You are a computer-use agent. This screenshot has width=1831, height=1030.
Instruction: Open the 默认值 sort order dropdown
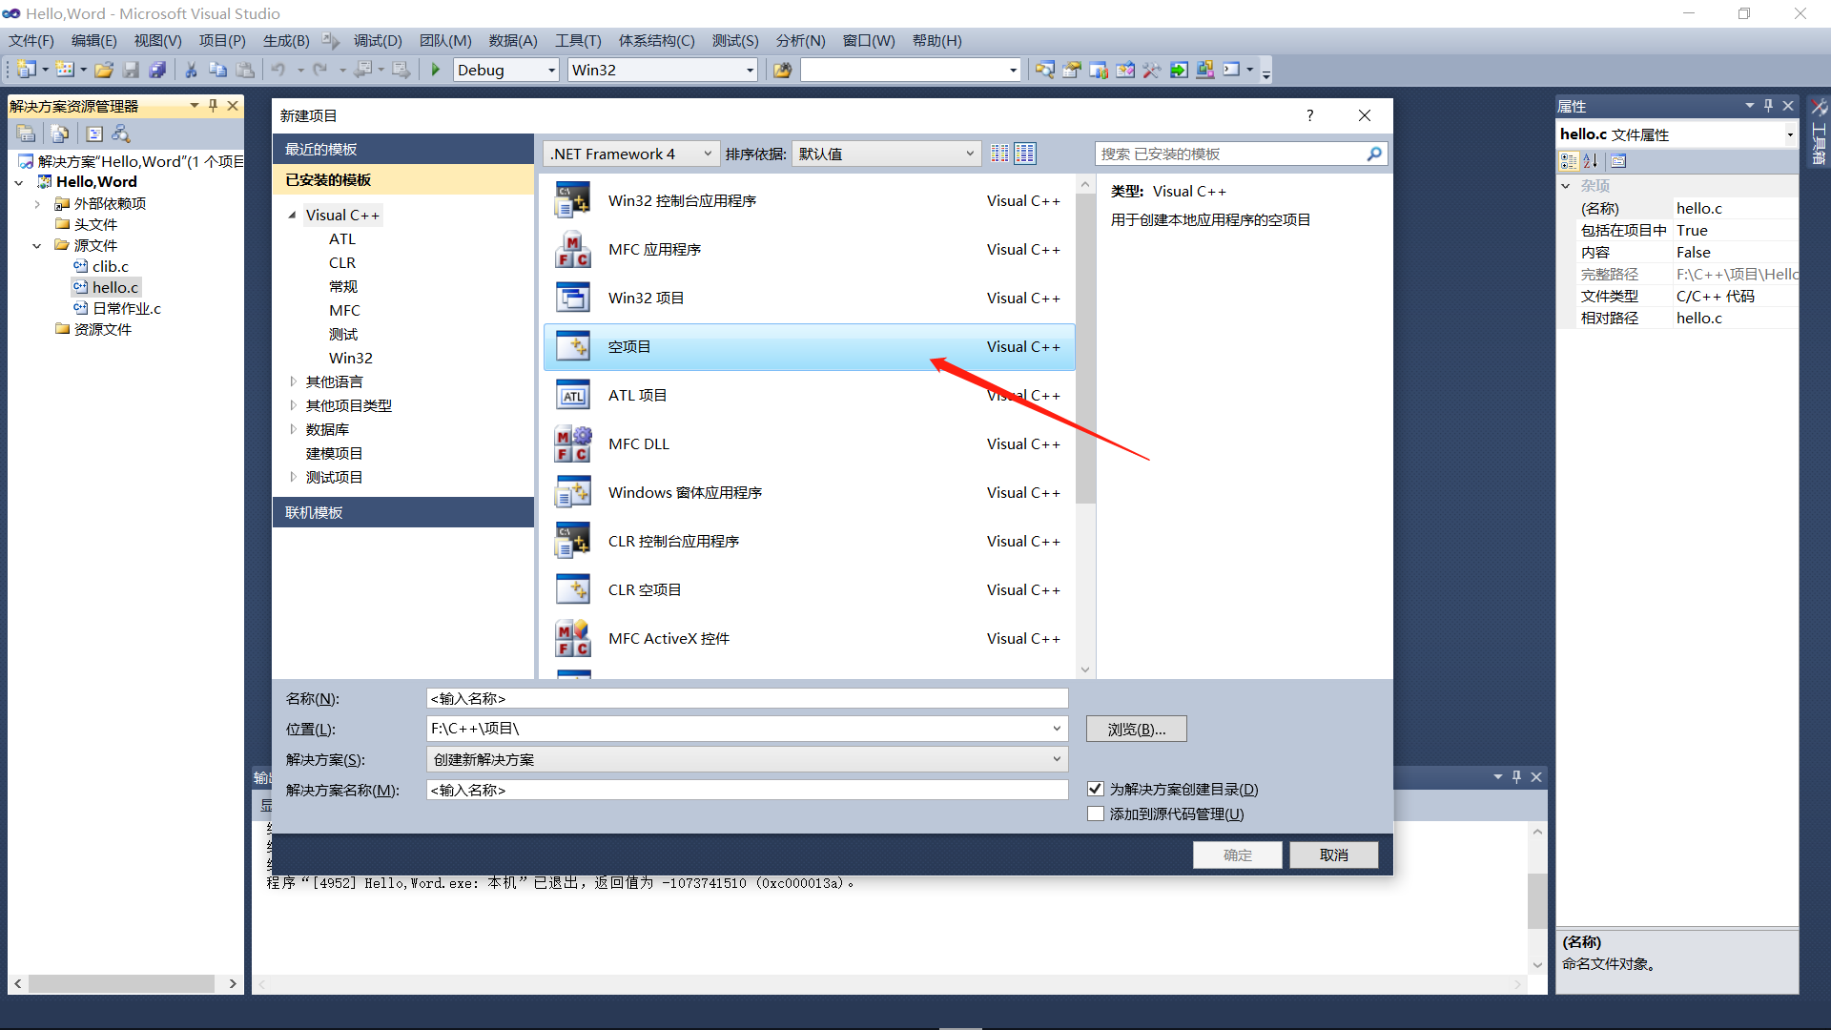click(886, 154)
